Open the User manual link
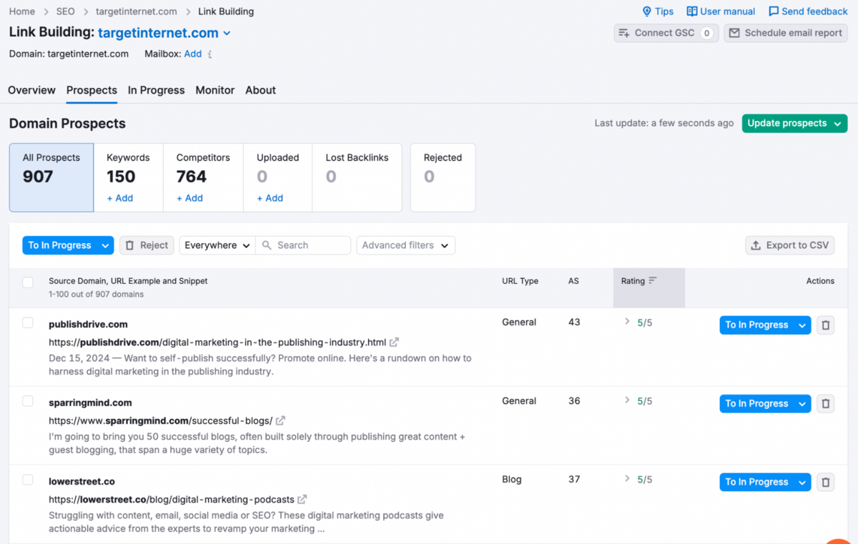This screenshot has width=858, height=544. (x=721, y=11)
